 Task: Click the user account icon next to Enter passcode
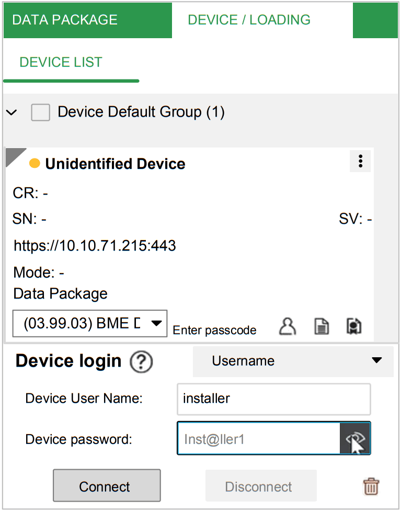[x=287, y=326]
